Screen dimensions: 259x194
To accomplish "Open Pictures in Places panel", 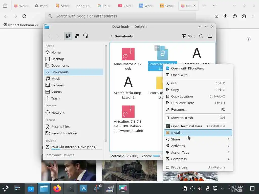I will pos(74,85).
